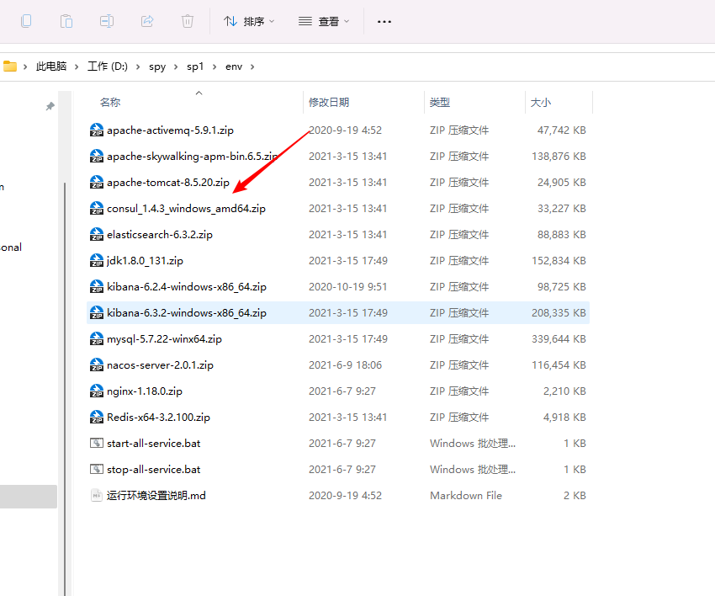Viewport: 715px width, 596px height.
Task: Click file name stop-all-service.bat
Action: tap(154, 470)
